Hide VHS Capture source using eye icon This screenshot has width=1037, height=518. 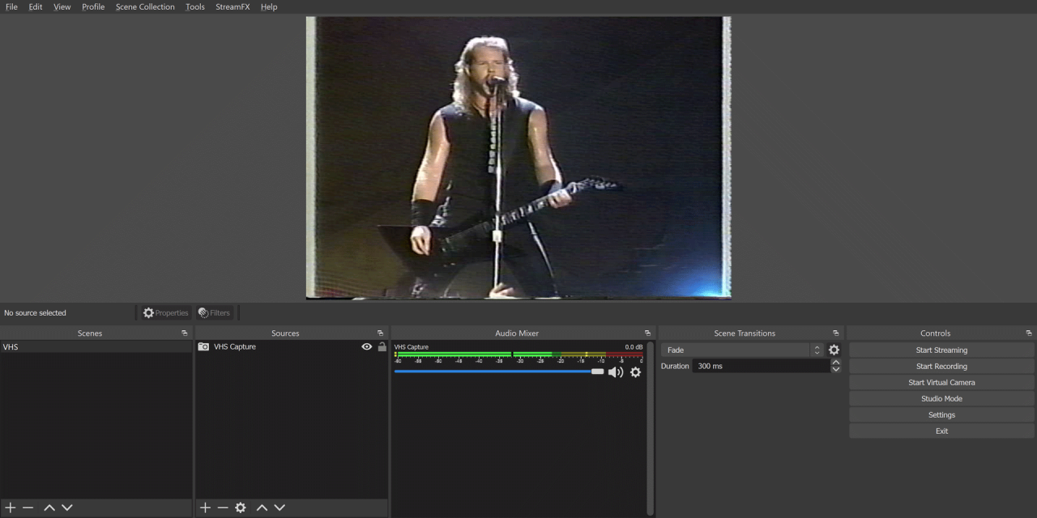367,346
